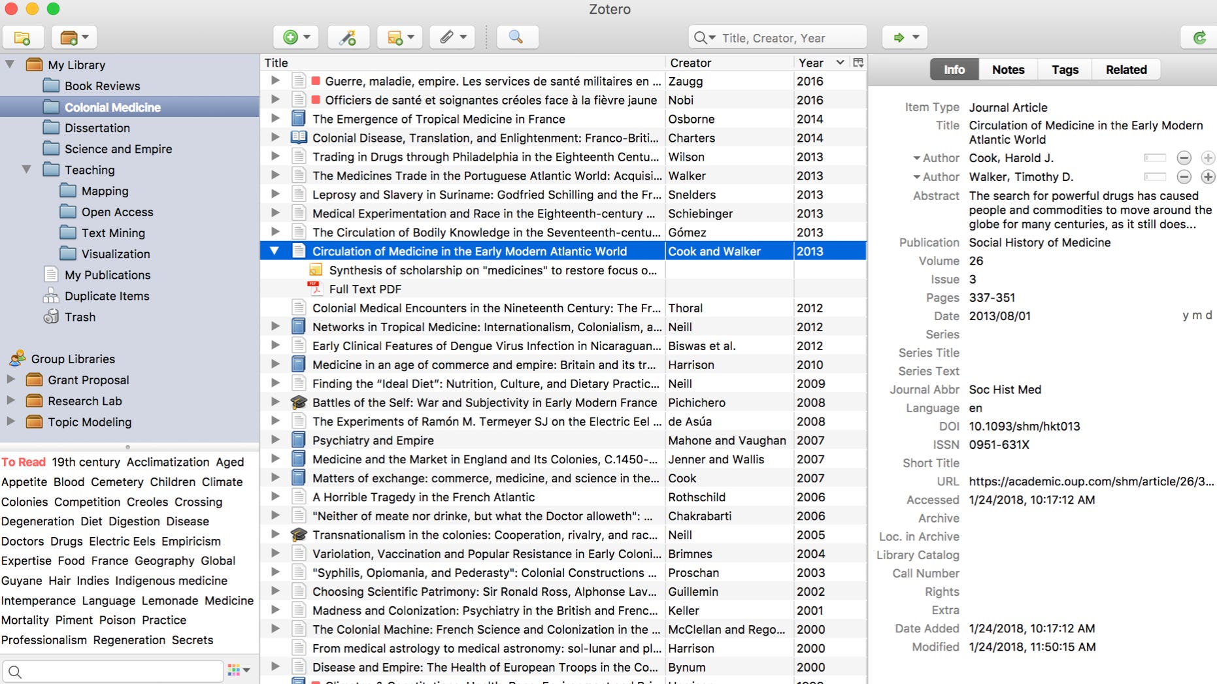Screen dimensions: 1217x684
Task: Filter by the Electric Eels tag
Action: 122,541
